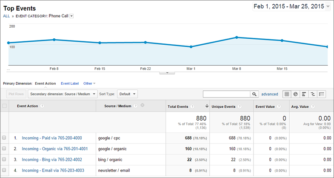Click the google / cpc cell
Image resolution: width=334 pixels, height=178 pixels.
pyautogui.click(x=109, y=138)
